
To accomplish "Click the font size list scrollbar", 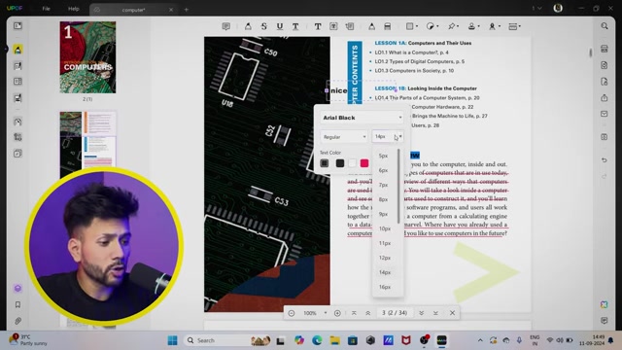I will 398,187.
